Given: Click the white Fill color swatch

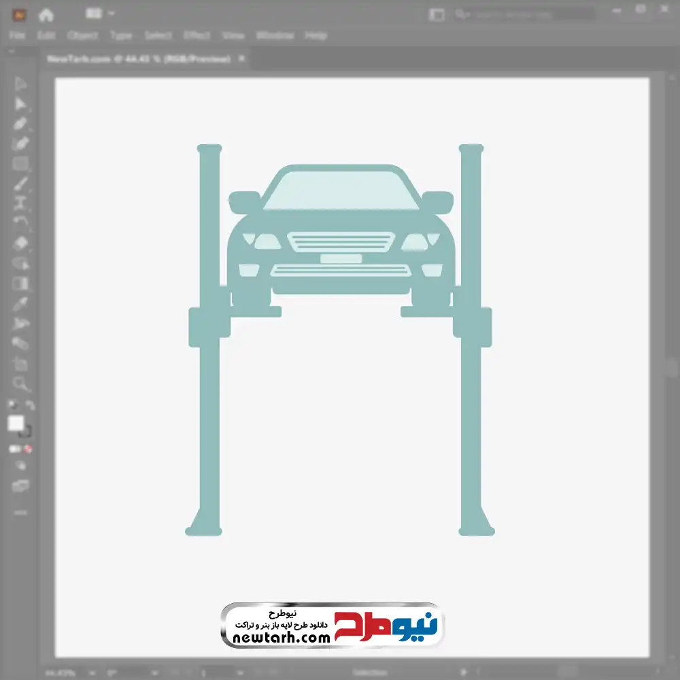Looking at the screenshot, I should click(16, 424).
